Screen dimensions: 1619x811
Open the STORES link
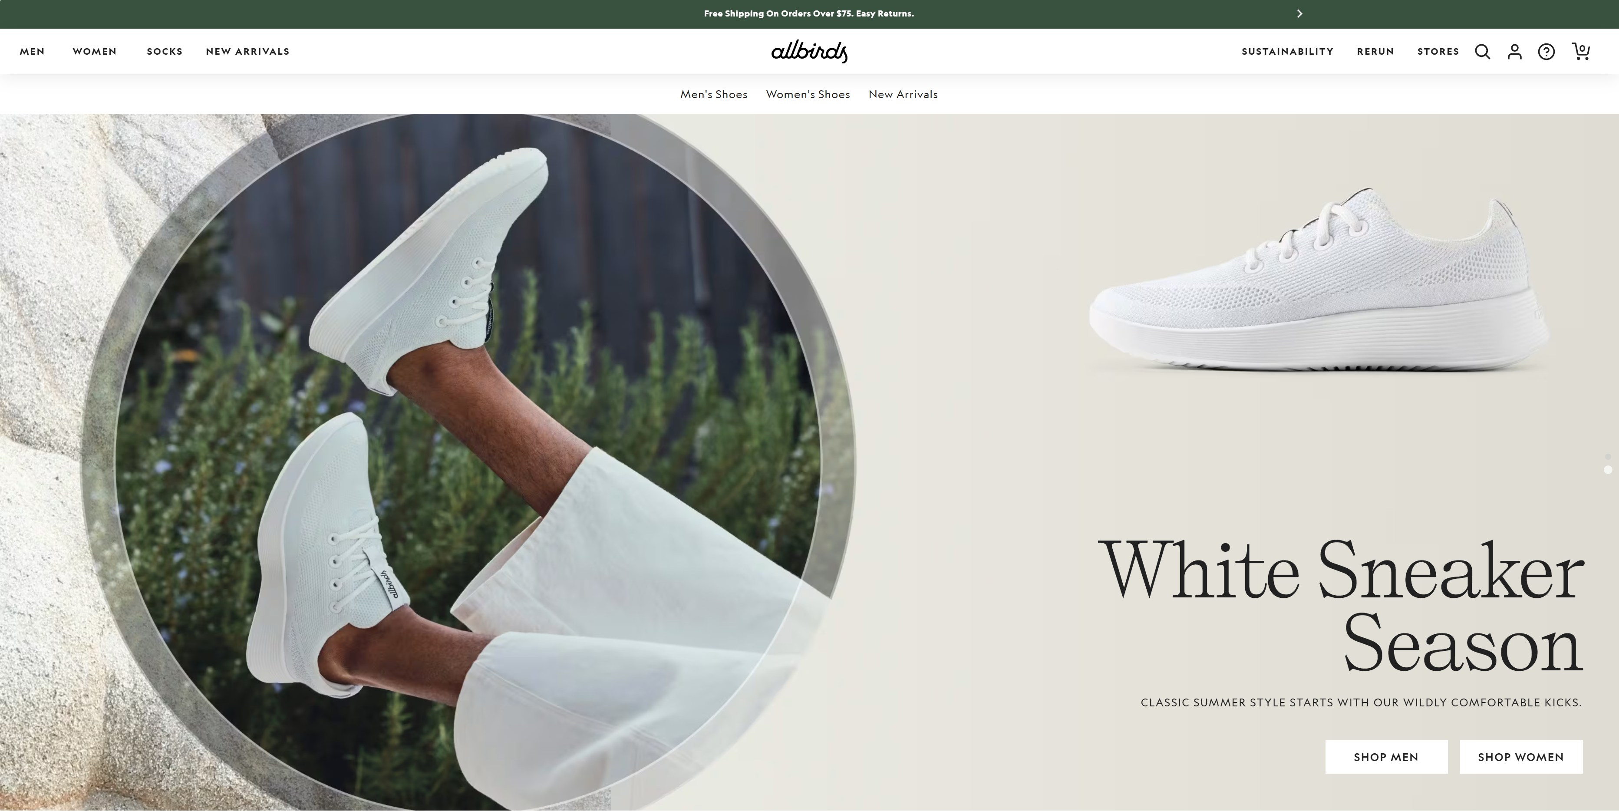tap(1438, 52)
